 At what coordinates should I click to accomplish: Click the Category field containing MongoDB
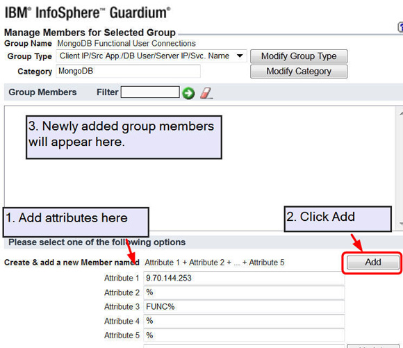(x=129, y=71)
